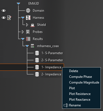Click the 2- S-Parameter database icon

37,60
